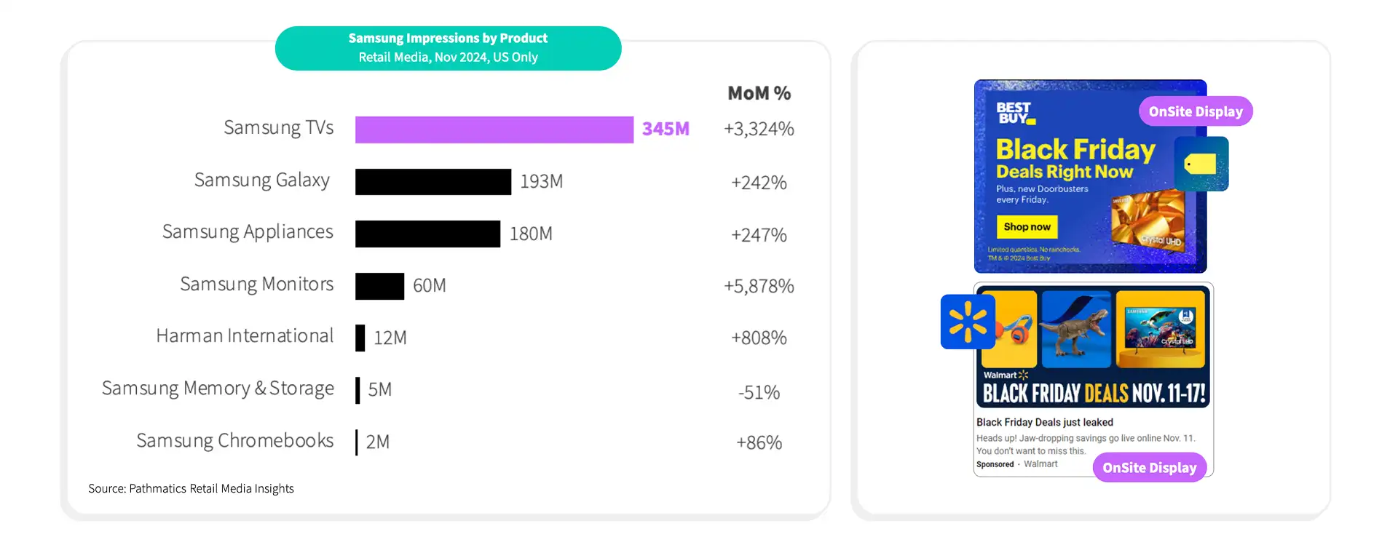The height and width of the screenshot is (545, 1398).
Task: Select the Samsung Appliances 180M bar
Action: pos(427,234)
